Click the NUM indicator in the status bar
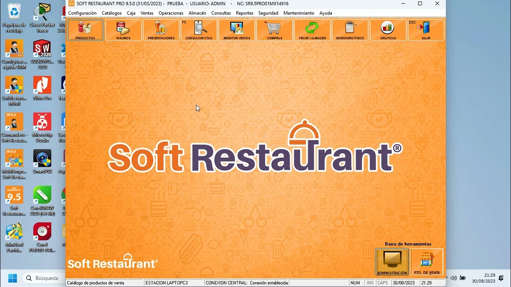This screenshot has height=287, width=511. click(355, 283)
